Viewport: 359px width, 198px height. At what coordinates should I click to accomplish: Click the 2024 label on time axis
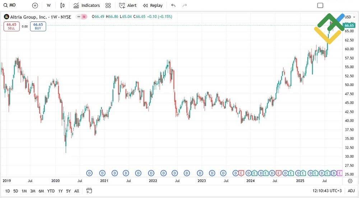tap(251, 181)
